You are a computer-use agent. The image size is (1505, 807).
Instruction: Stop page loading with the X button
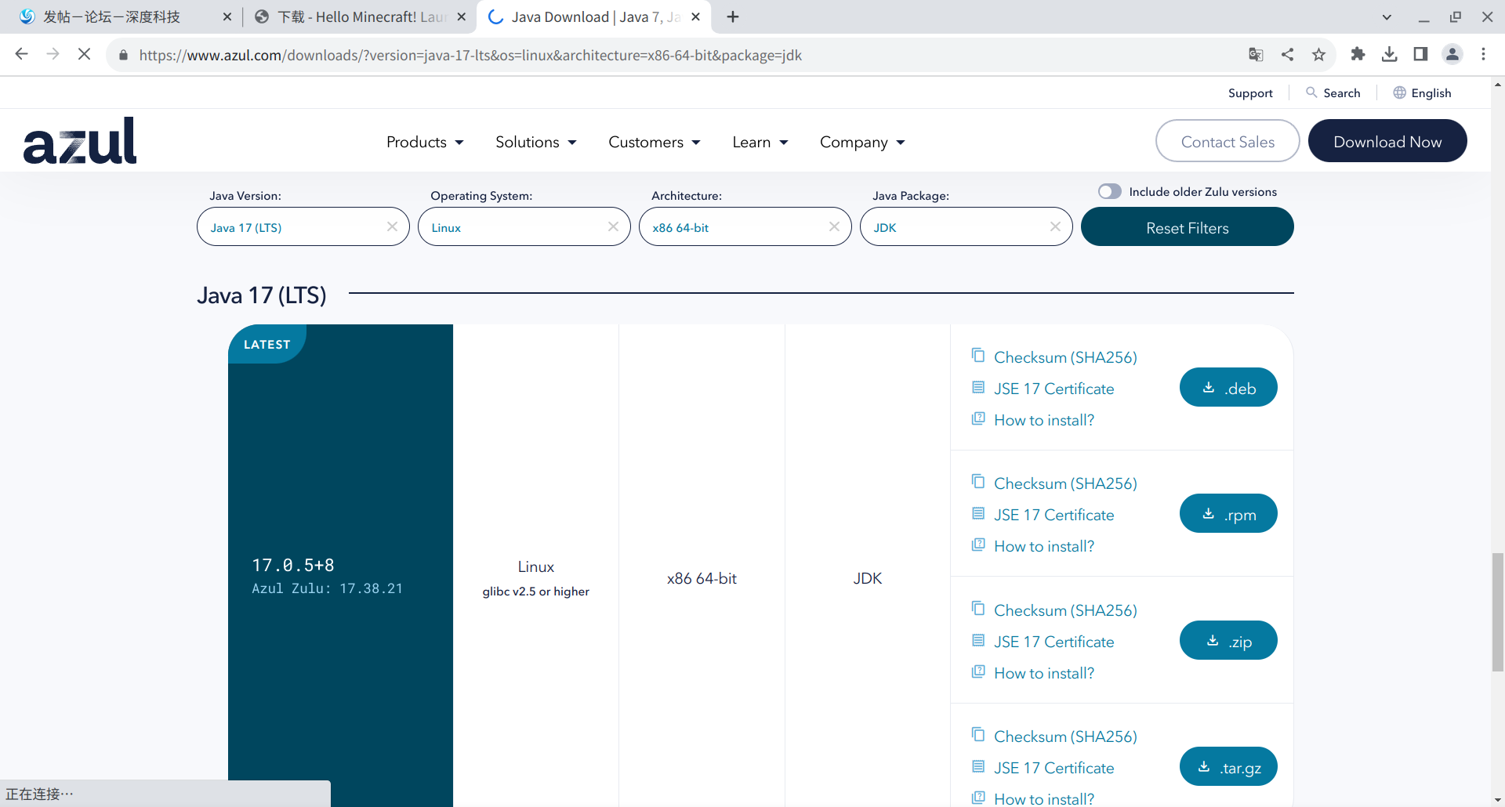pos(84,55)
